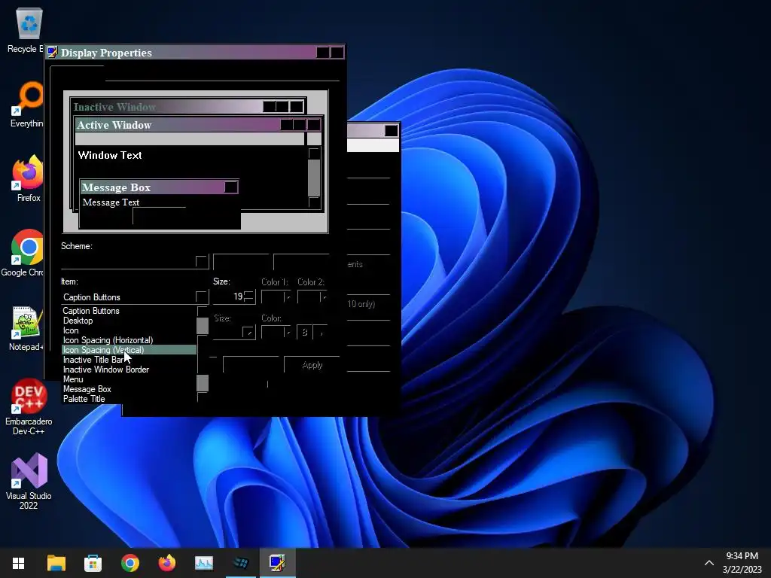
Task: Click the Item Size field showing 19
Action: coord(229,297)
